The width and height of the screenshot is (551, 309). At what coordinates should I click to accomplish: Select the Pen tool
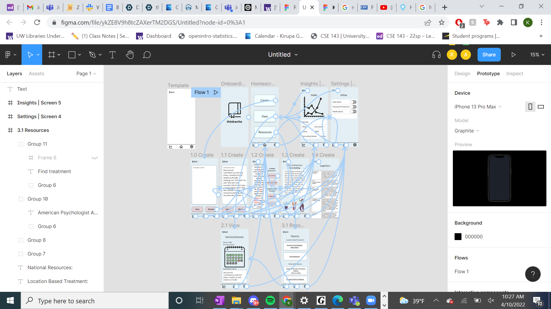pos(92,55)
